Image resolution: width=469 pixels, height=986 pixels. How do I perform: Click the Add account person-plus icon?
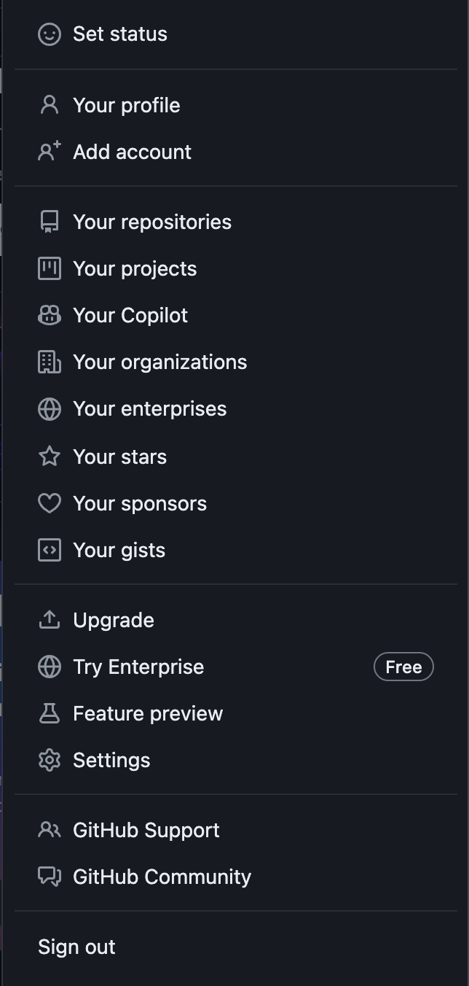coord(50,152)
